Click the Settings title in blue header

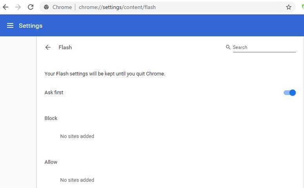click(31, 26)
